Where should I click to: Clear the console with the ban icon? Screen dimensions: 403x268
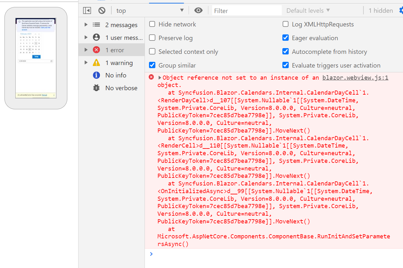pyautogui.click(x=102, y=11)
